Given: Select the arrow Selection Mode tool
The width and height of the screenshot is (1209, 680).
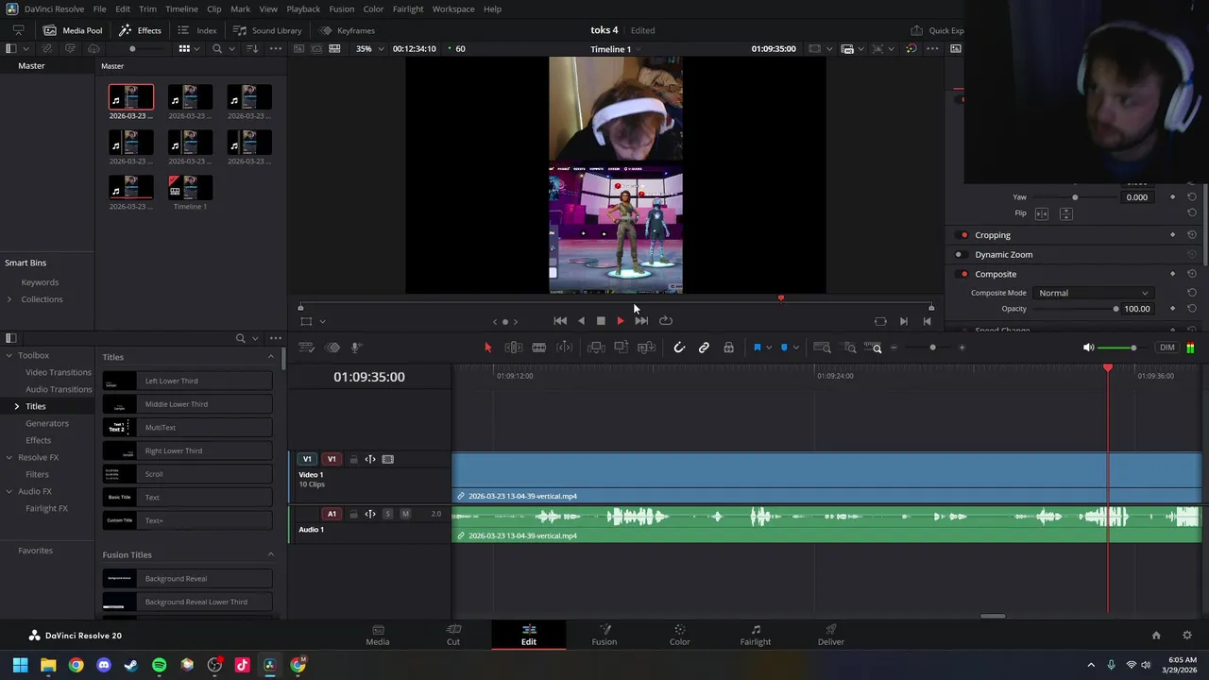Looking at the screenshot, I should (487, 348).
